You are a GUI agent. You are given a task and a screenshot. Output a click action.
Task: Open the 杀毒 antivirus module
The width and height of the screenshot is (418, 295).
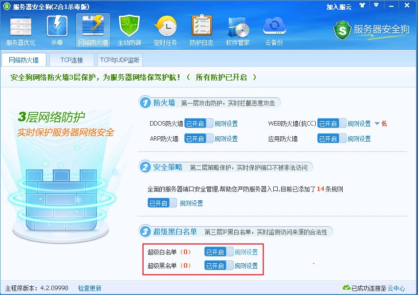(x=57, y=31)
